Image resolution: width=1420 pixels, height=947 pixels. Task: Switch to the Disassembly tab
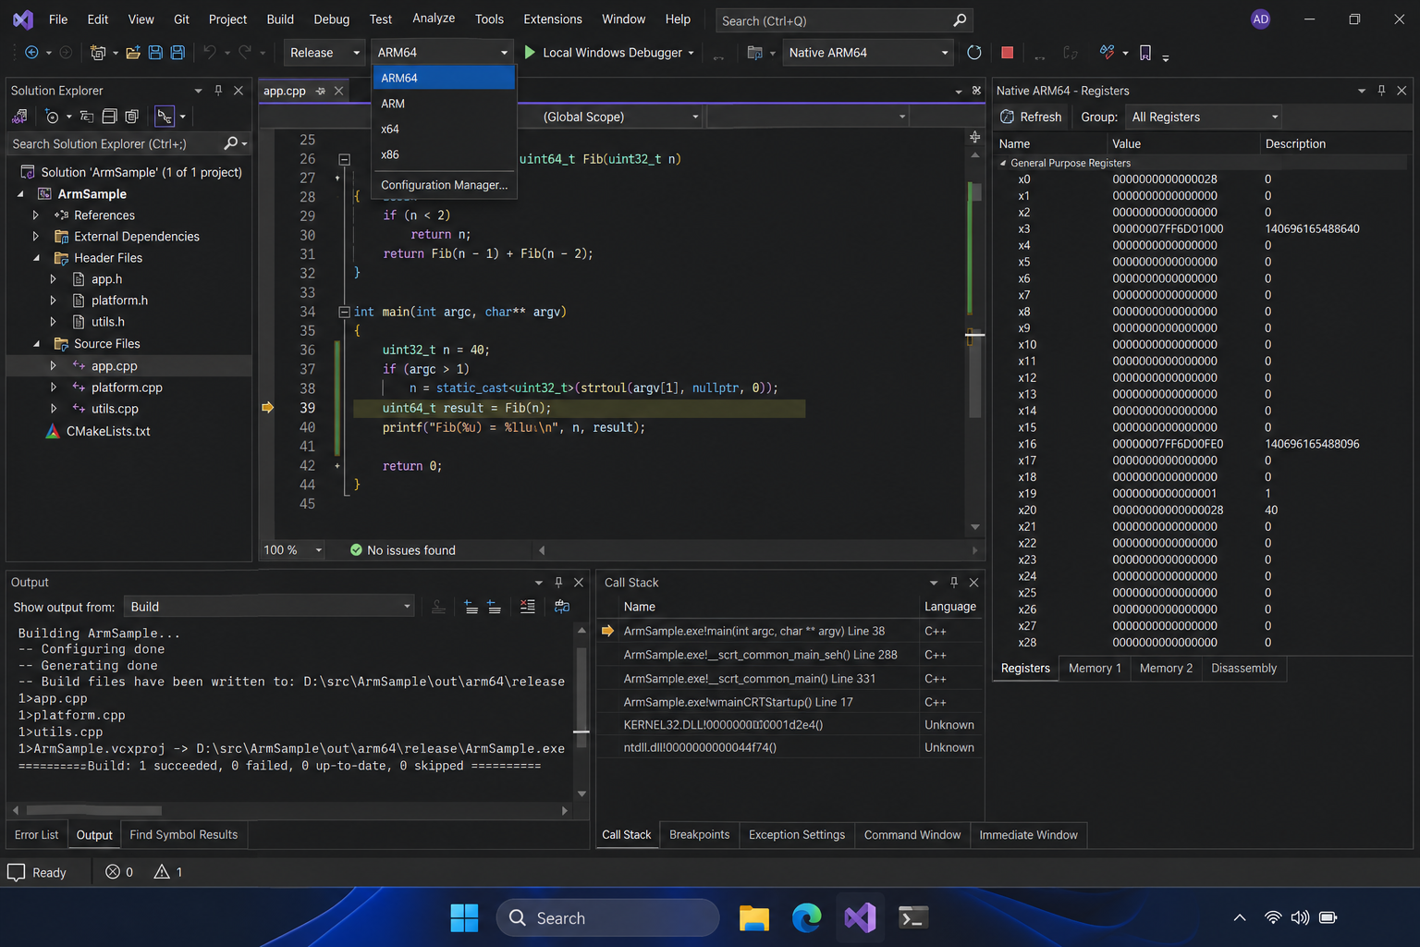pos(1243,668)
